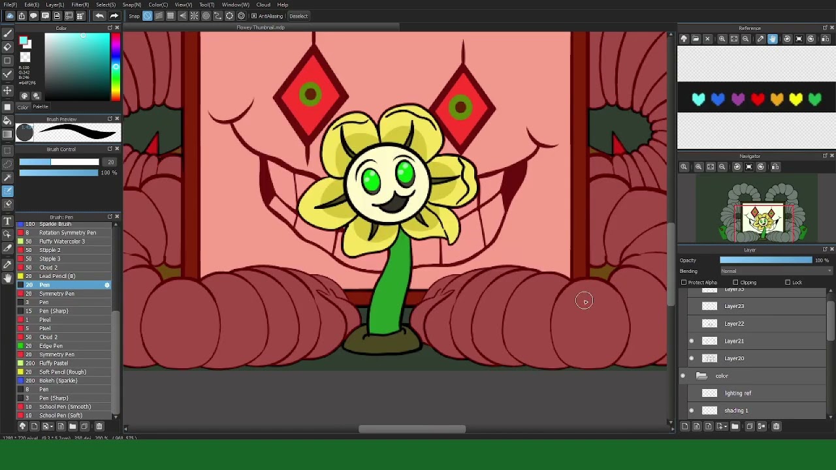Select the Snap Off icon

(148, 16)
